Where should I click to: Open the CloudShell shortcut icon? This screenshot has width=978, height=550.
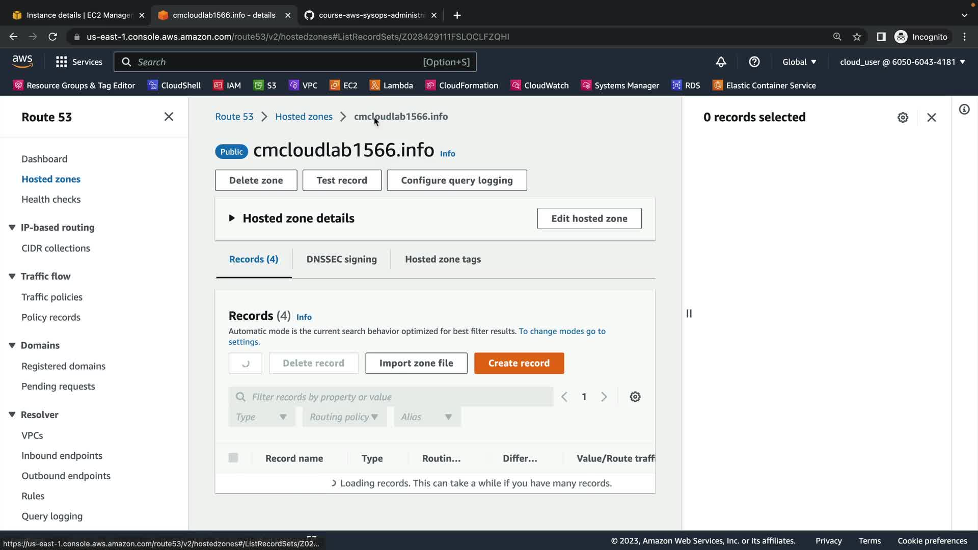(152, 86)
